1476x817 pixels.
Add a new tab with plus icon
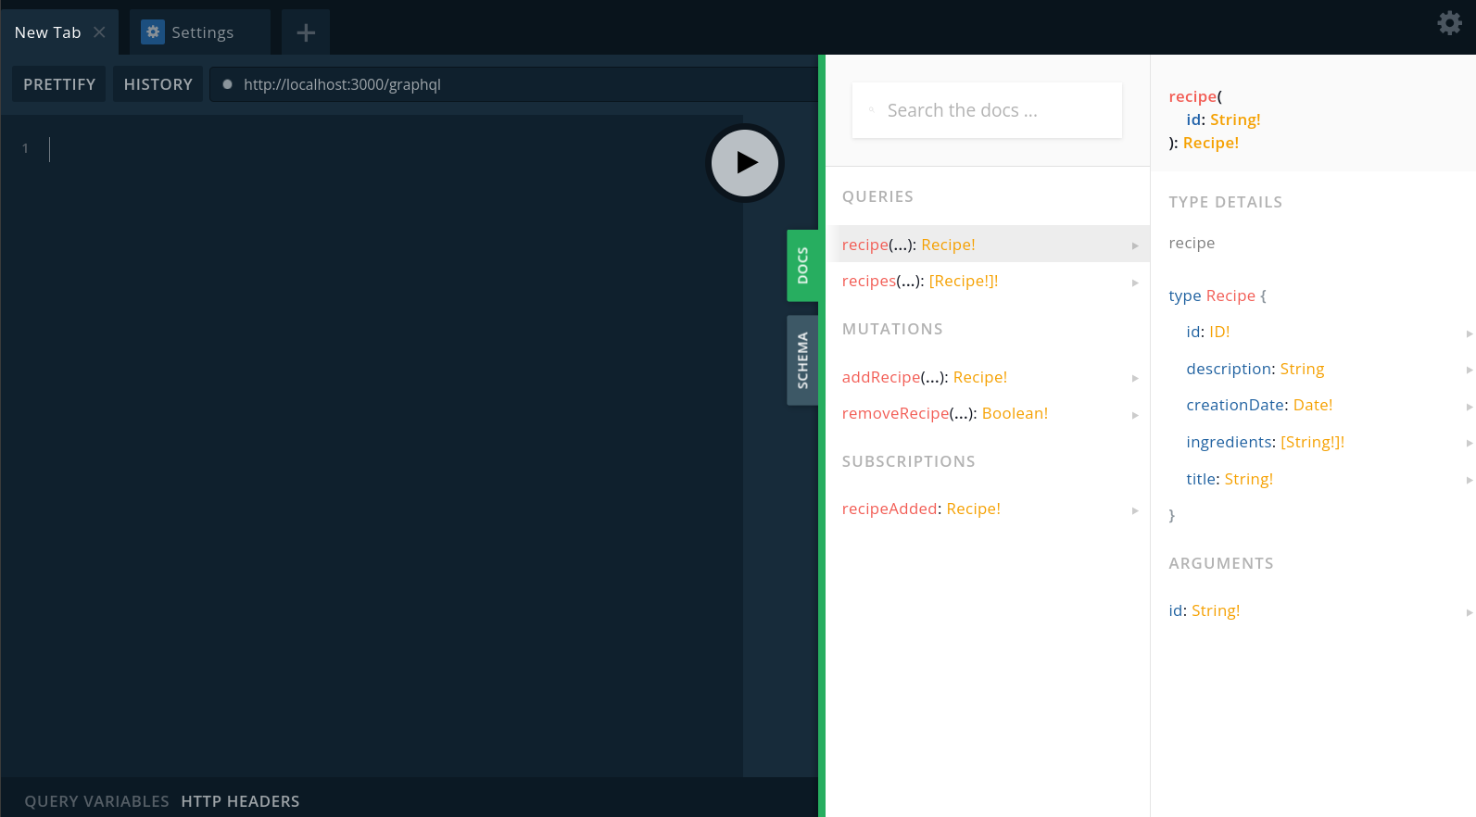click(306, 33)
